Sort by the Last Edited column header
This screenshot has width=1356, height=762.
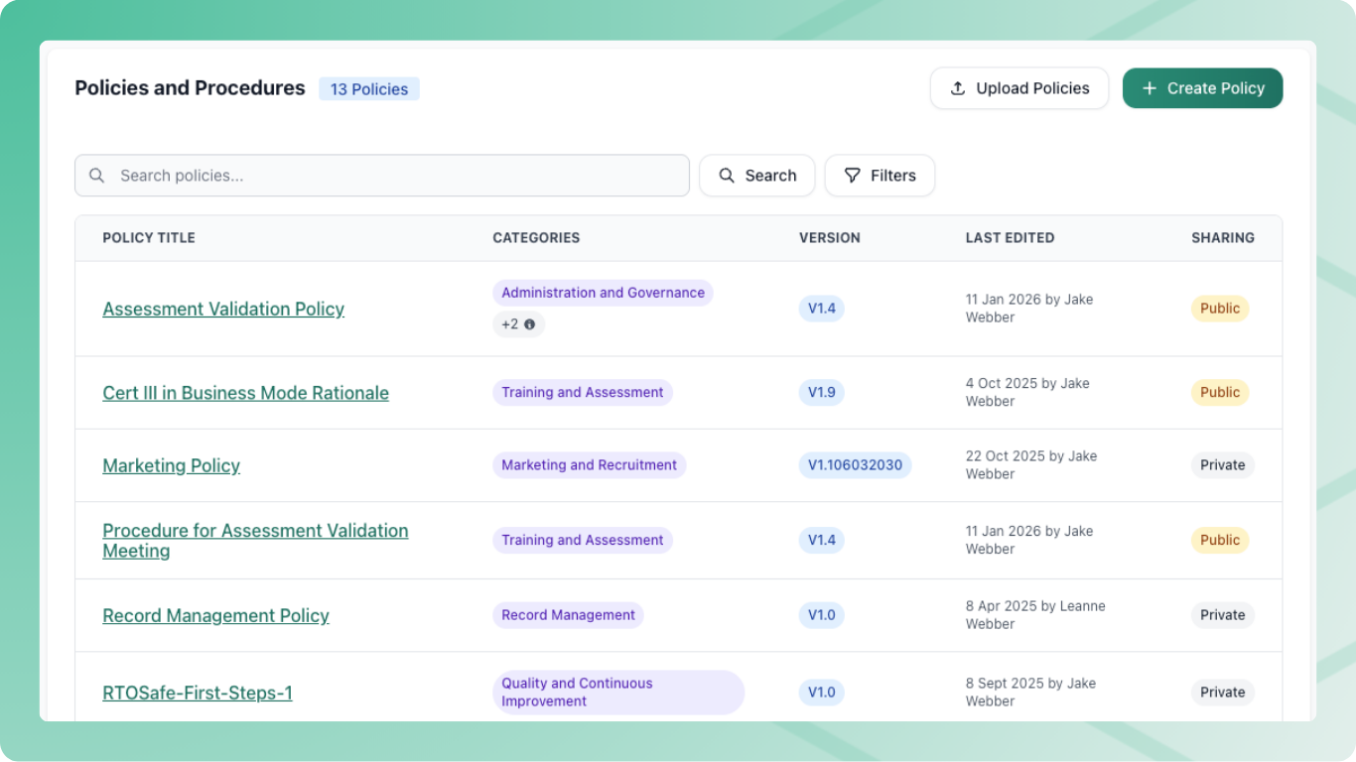(x=1010, y=238)
